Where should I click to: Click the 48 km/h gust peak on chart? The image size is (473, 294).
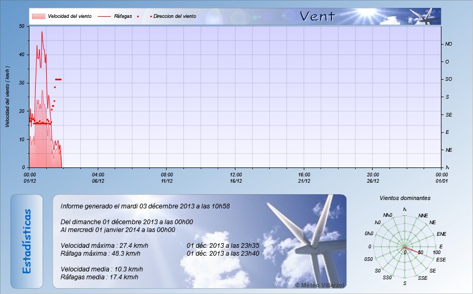pos(42,32)
